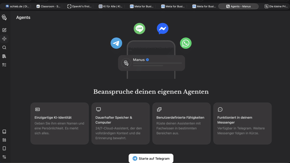Start a new task with the compose icon
The height and width of the screenshot is (163, 290).
click(4, 30)
